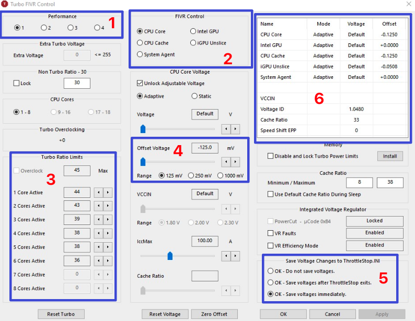Click the Reset Turbo button

[61, 314]
